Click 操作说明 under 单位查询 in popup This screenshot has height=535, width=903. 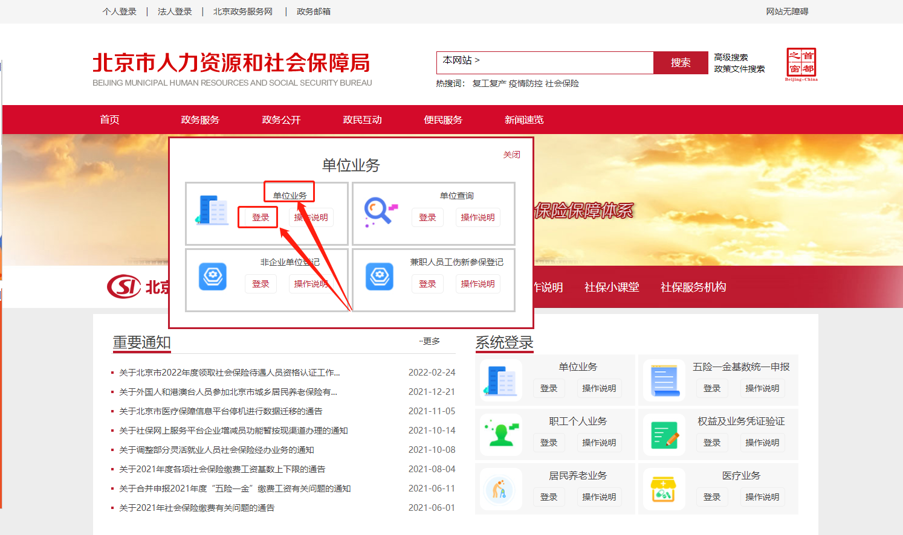click(x=477, y=217)
